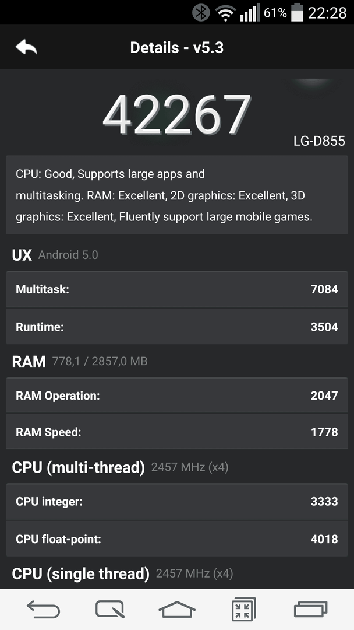Viewport: 354px width, 630px height.
Task: Tap the Bluetooth icon in the status bar
Action: point(201,12)
